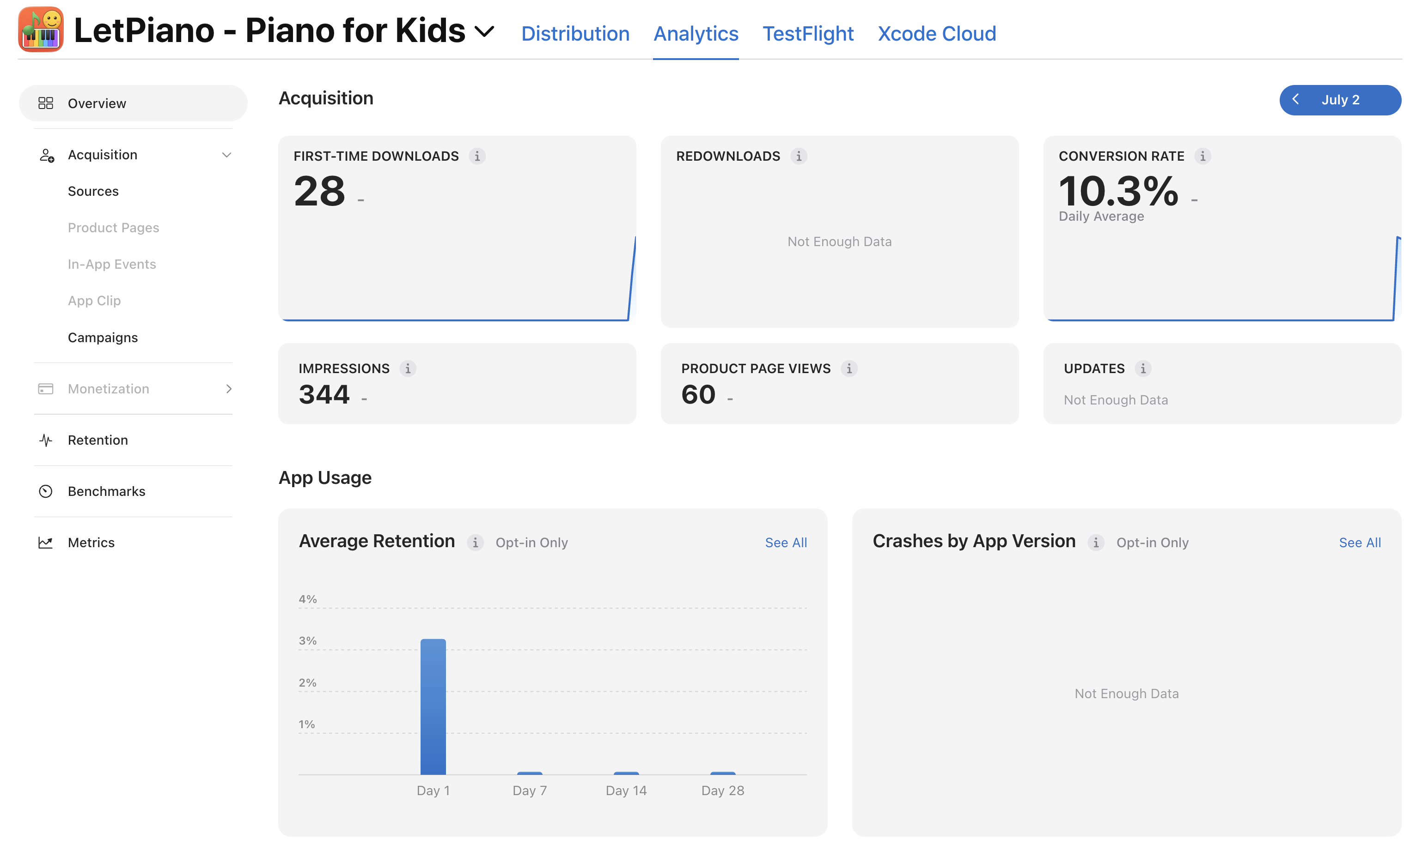Show info for Updates
1404x857 pixels.
(1143, 368)
